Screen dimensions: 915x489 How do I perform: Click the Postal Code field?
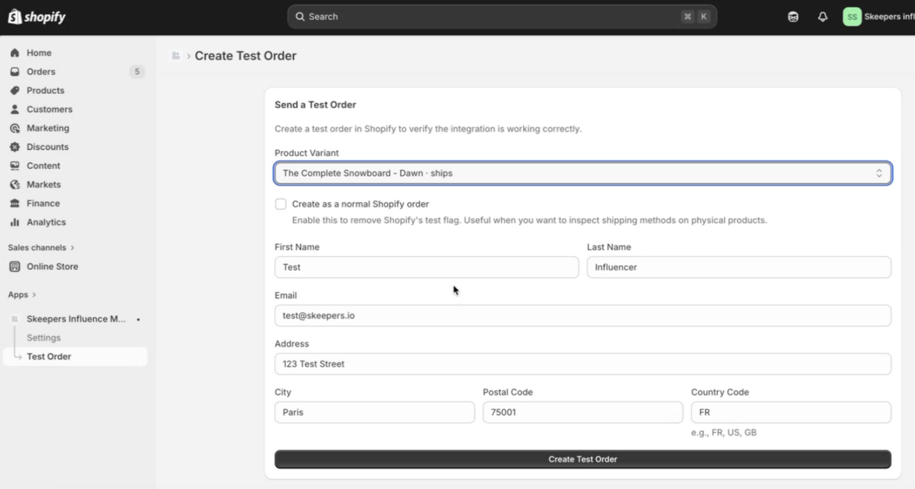tap(583, 412)
